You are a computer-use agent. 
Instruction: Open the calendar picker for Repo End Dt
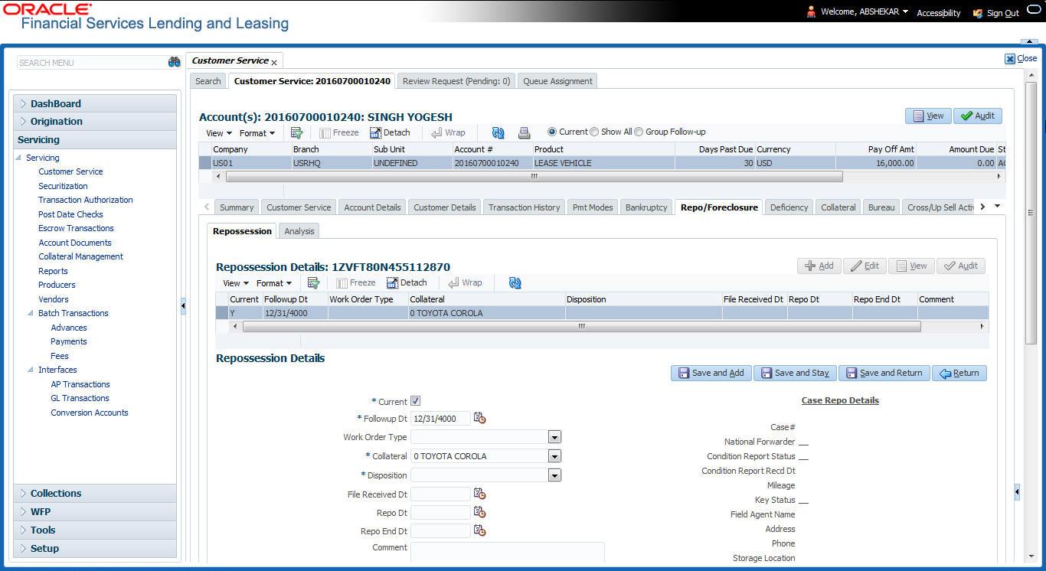coord(480,530)
